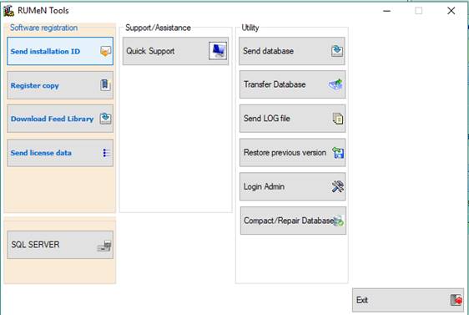469x315 pixels.
Task: Open the Download Feed Library option
Action: [x=60, y=119]
